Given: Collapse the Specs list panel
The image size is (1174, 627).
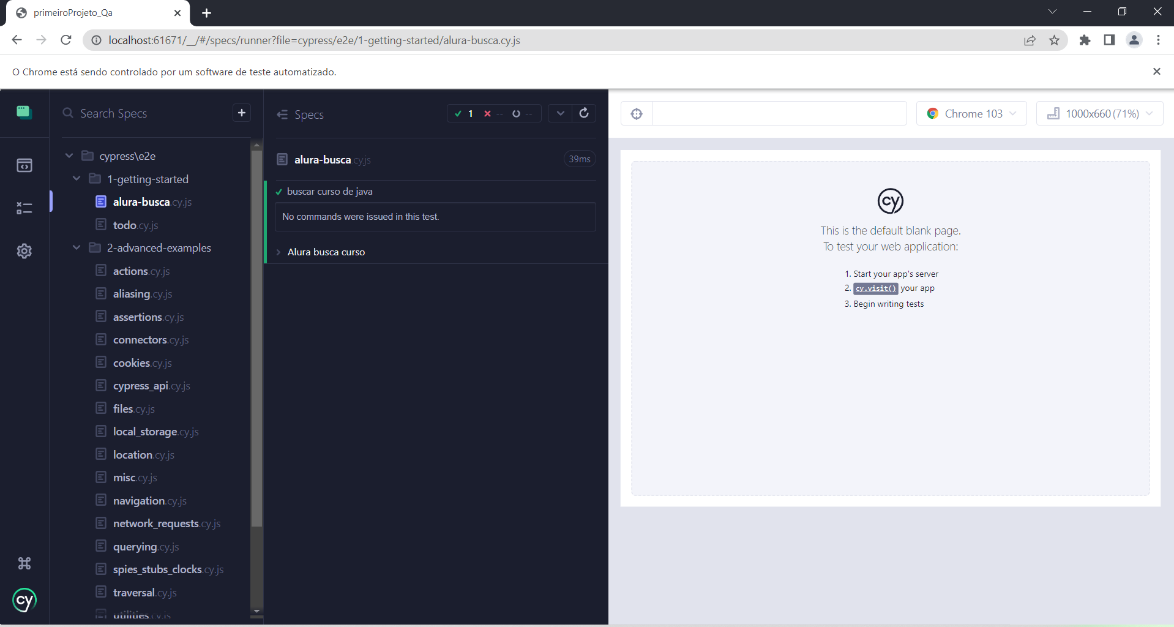Looking at the screenshot, I should 282,115.
